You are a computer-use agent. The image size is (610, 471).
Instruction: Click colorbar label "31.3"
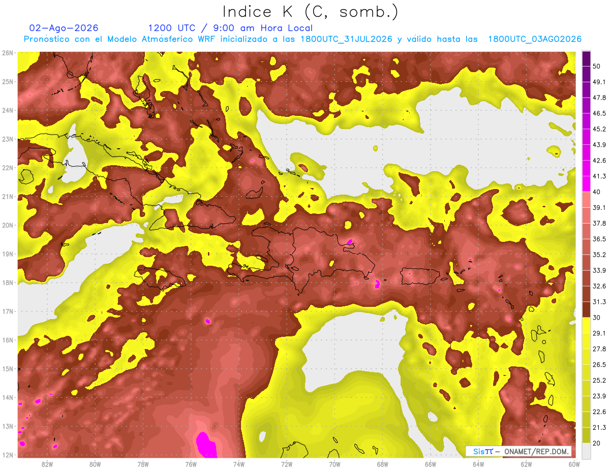[599, 302]
